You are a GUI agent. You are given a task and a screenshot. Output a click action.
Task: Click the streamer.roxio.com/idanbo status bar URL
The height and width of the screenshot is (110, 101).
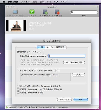[x=53, y=107]
